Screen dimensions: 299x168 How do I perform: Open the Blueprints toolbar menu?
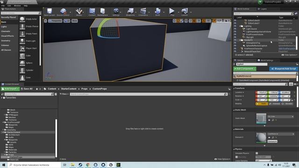130,12
